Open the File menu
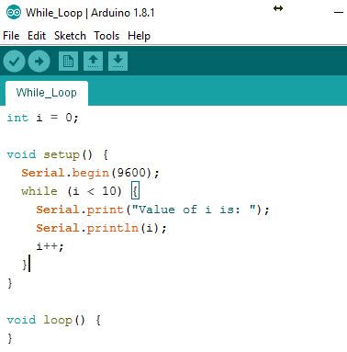347x352 pixels. [11, 36]
